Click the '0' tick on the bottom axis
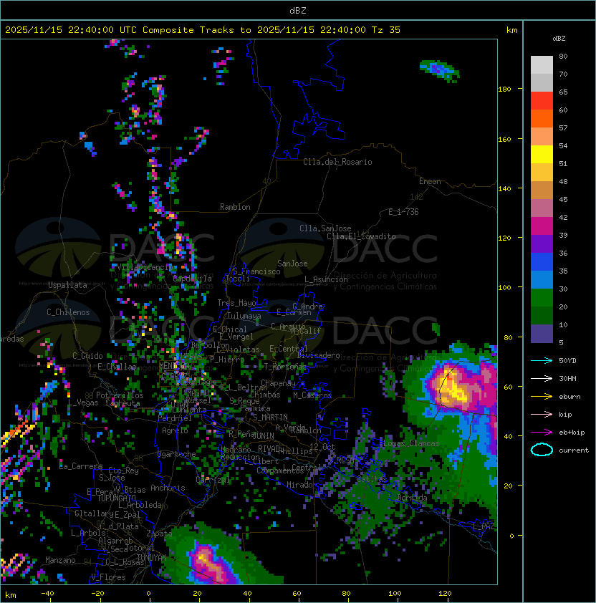Screen dimensions: 596x603 (x=148, y=593)
